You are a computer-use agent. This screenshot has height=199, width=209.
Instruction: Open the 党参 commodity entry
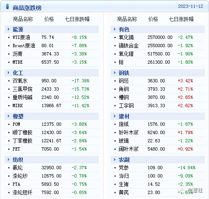(123, 168)
